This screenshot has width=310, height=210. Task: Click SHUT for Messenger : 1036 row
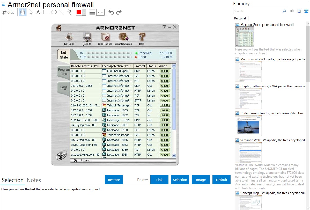(x=165, y=120)
